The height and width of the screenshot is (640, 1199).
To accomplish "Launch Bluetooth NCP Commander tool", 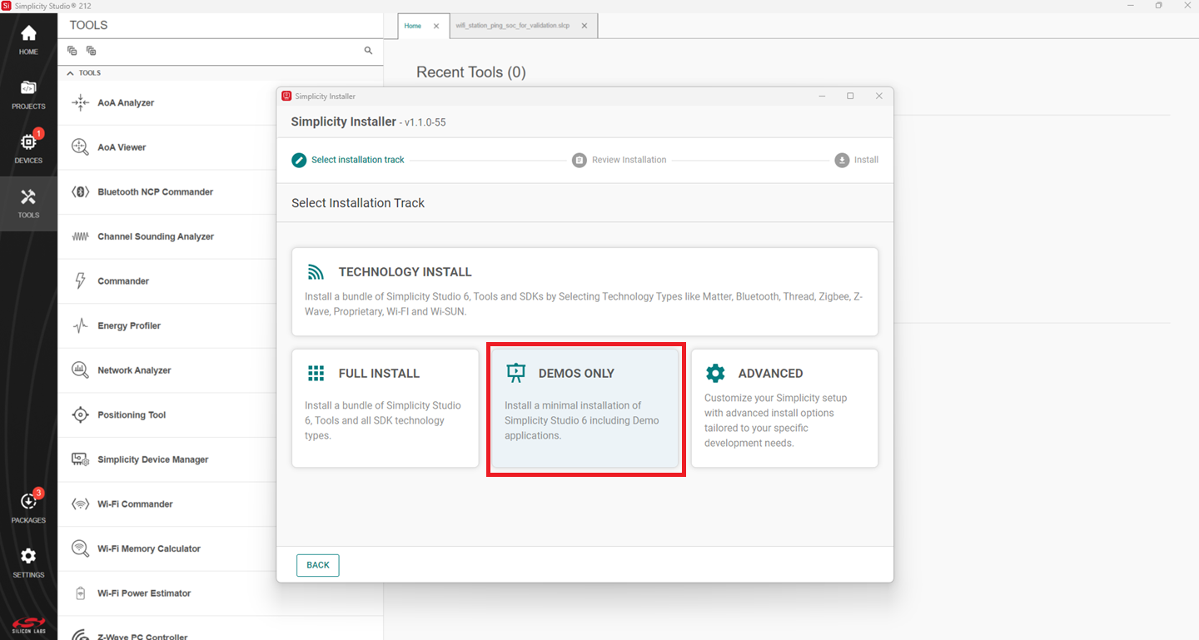I will tap(155, 192).
